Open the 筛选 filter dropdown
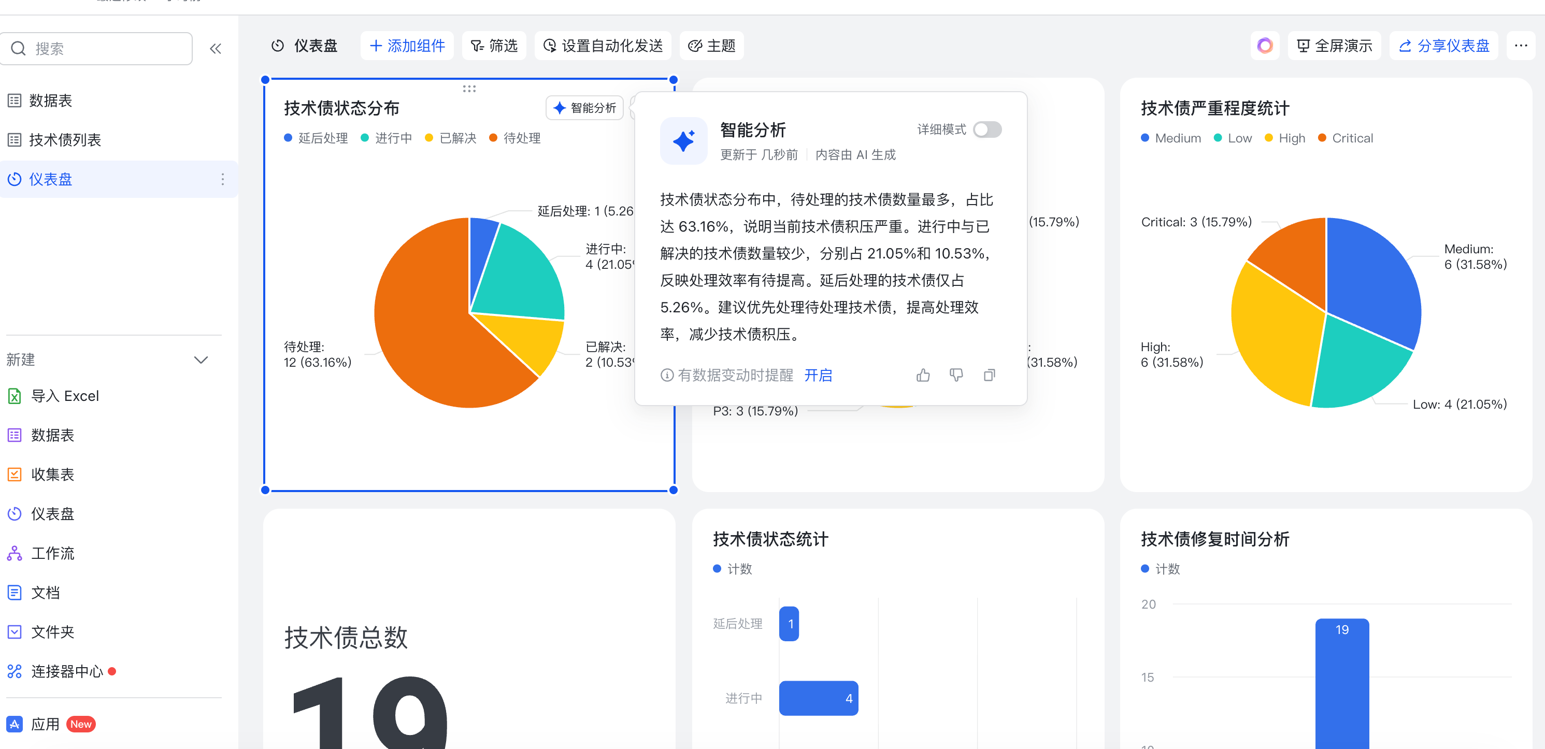This screenshot has width=1545, height=749. coord(494,46)
